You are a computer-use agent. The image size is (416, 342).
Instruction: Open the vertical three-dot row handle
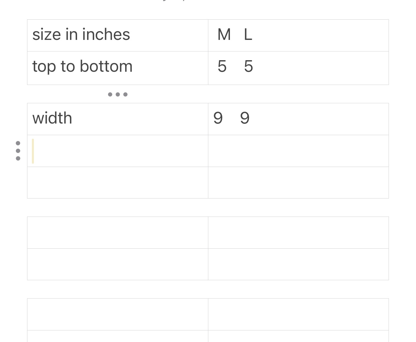point(18,151)
